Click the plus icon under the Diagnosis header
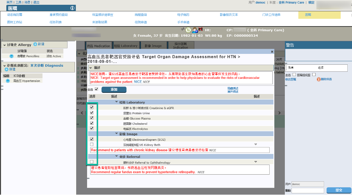The image size is (352, 195). coord(6,69)
